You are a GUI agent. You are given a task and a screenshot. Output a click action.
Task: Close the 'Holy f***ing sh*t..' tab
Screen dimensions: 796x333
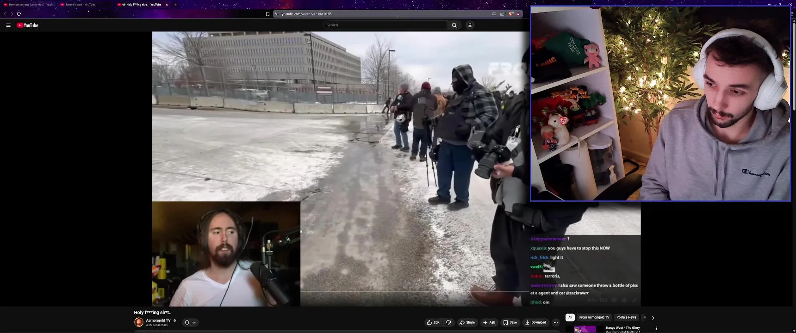(167, 5)
